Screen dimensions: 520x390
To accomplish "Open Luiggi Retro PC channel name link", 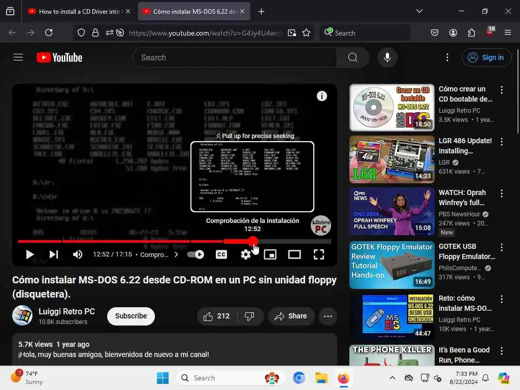I will [67, 311].
